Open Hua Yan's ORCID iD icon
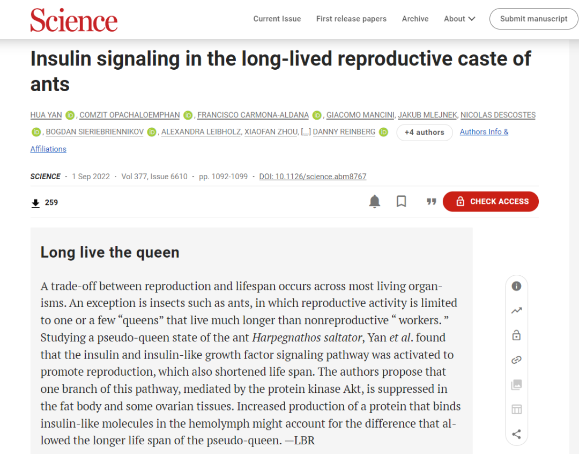This screenshot has height=454, width=579. 70,115
